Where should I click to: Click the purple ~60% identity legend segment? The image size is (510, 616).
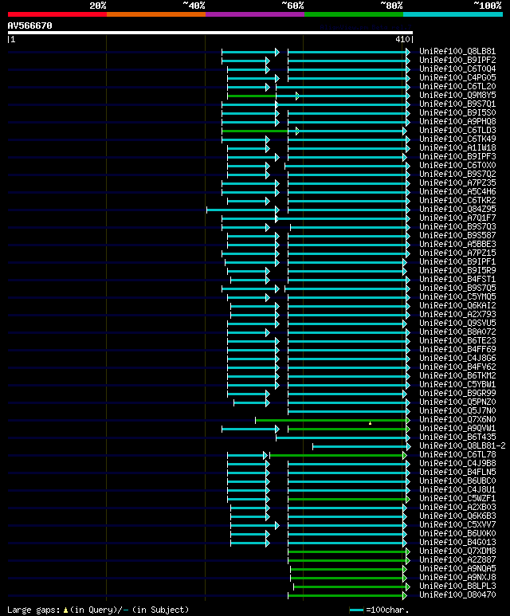pyautogui.click(x=255, y=14)
